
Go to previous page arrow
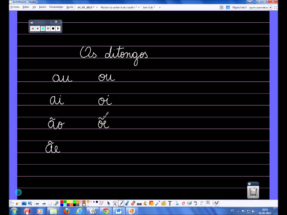click(38, 203)
